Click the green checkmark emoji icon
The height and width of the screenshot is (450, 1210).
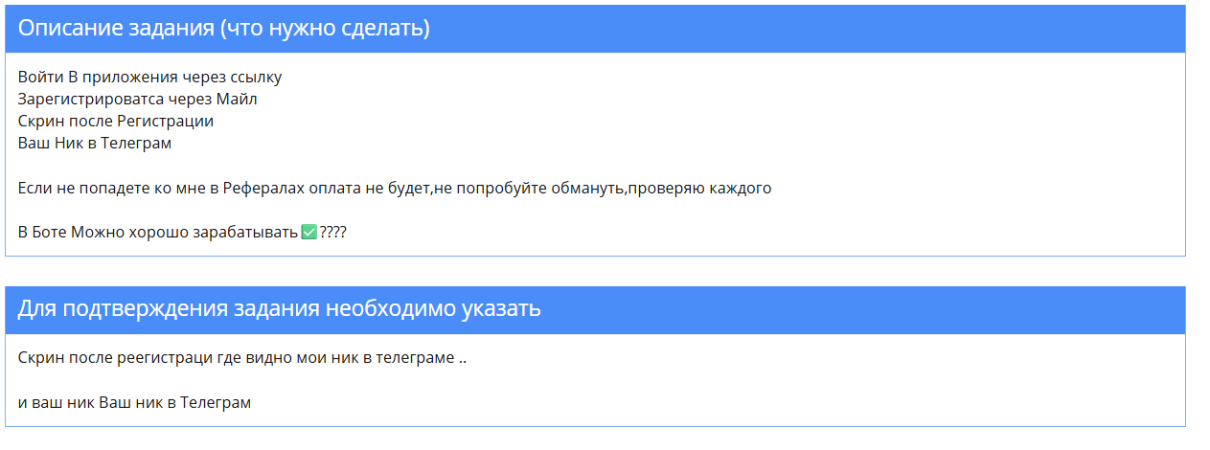pyautogui.click(x=308, y=233)
